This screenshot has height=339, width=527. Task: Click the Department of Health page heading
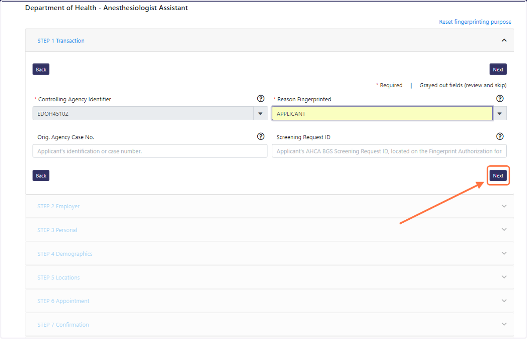pos(107,8)
